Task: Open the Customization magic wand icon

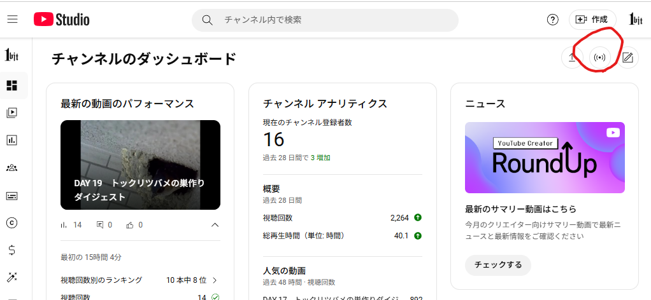Action: tap(12, 277)
